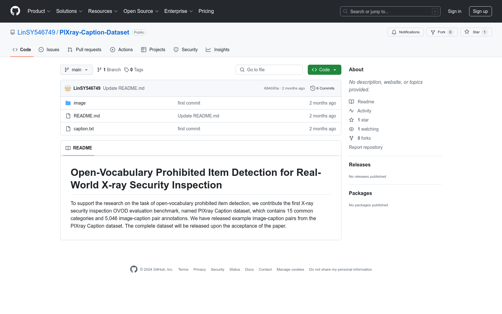Open the caption.txt file
The image size is (502, 314).
84,129
